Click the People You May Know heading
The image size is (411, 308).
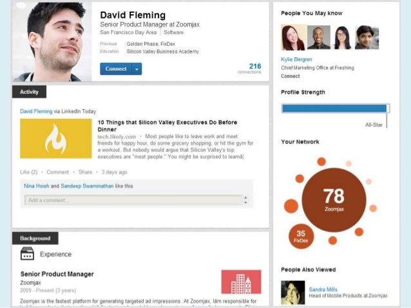pos(312,14)
